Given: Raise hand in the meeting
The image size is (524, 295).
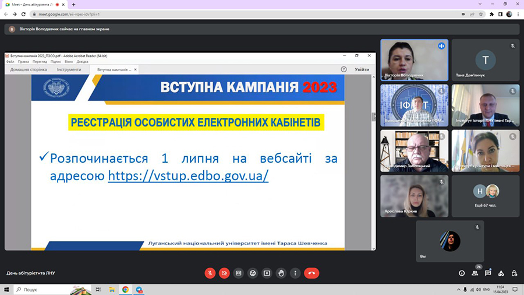Looking at the screenshot, I should click(x=281, y=273).
